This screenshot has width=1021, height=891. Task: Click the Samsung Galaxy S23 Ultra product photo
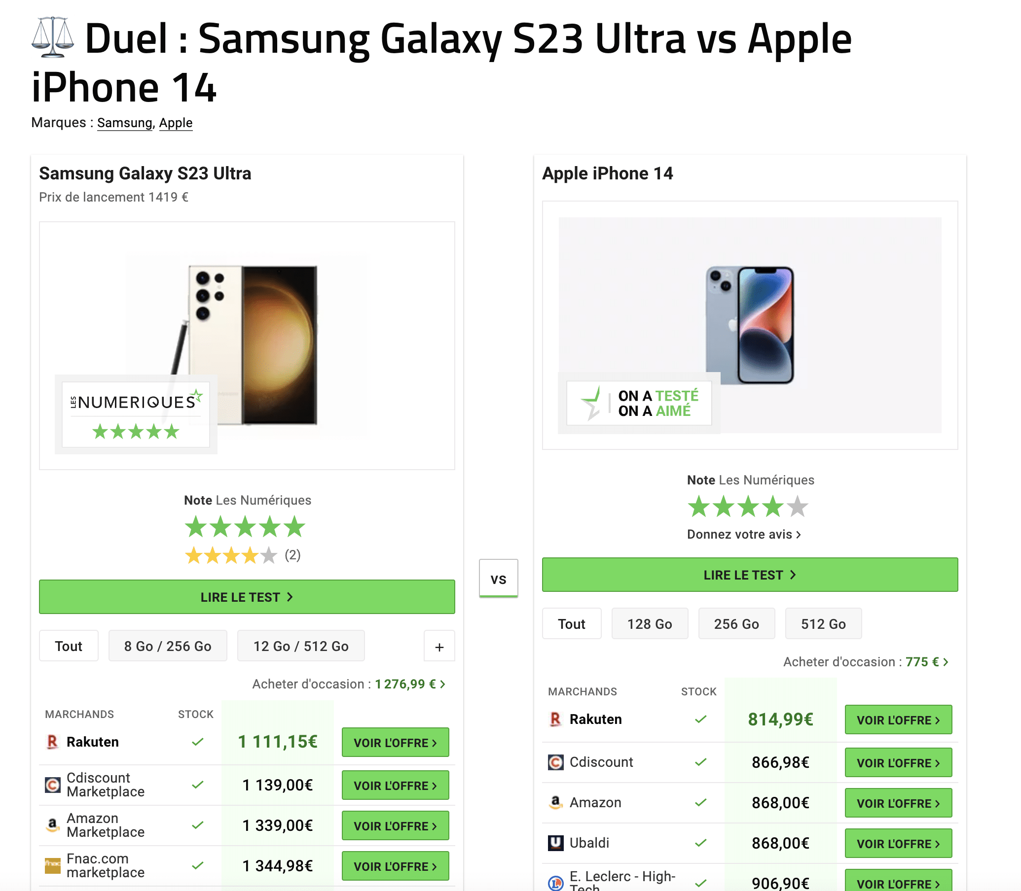269,343
